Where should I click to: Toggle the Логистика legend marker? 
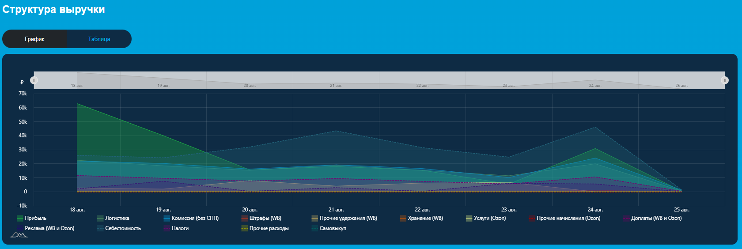coord(100,218)
